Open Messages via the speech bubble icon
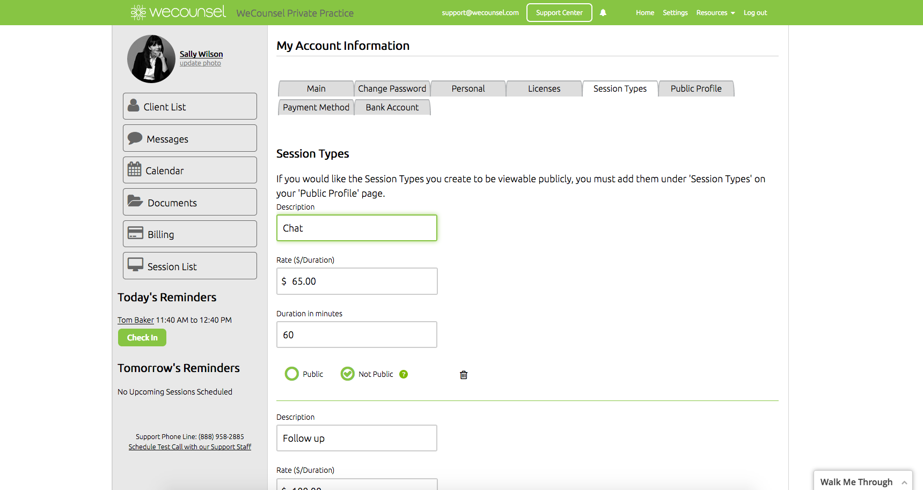This screenshot has width=923, height=490. 135,138
